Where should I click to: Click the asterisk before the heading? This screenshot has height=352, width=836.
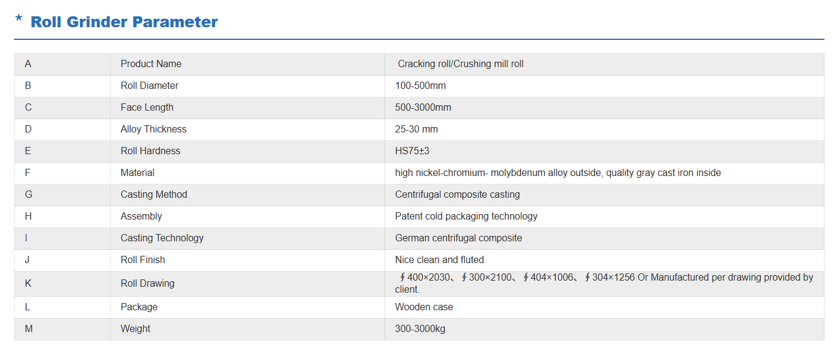pos(19,21)
